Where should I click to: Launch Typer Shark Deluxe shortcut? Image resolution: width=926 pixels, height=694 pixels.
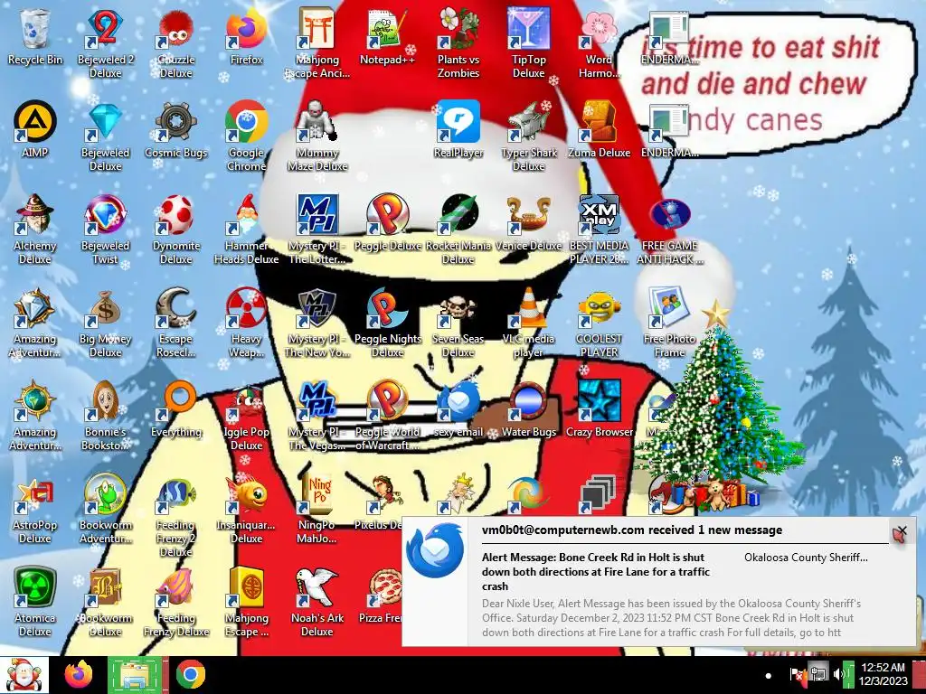pos(528,136)
